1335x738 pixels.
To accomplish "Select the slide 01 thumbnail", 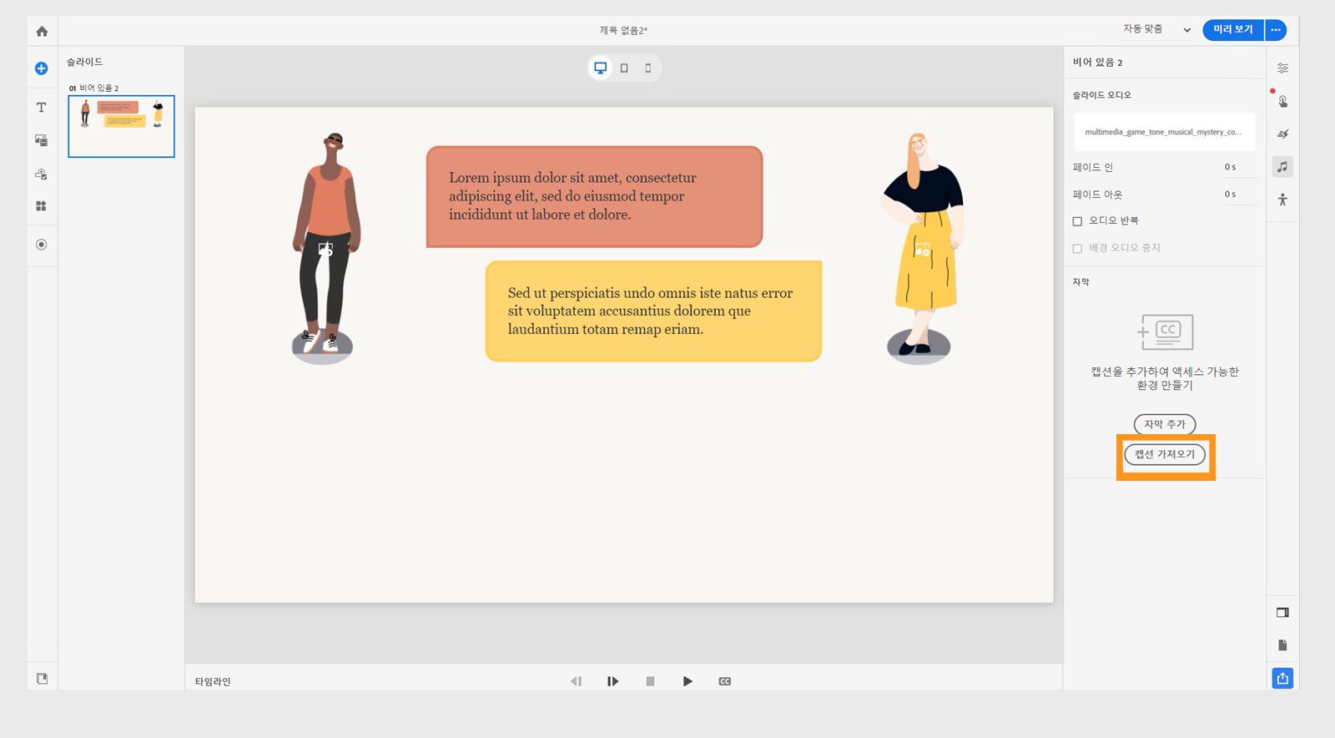I will [121, 126].
